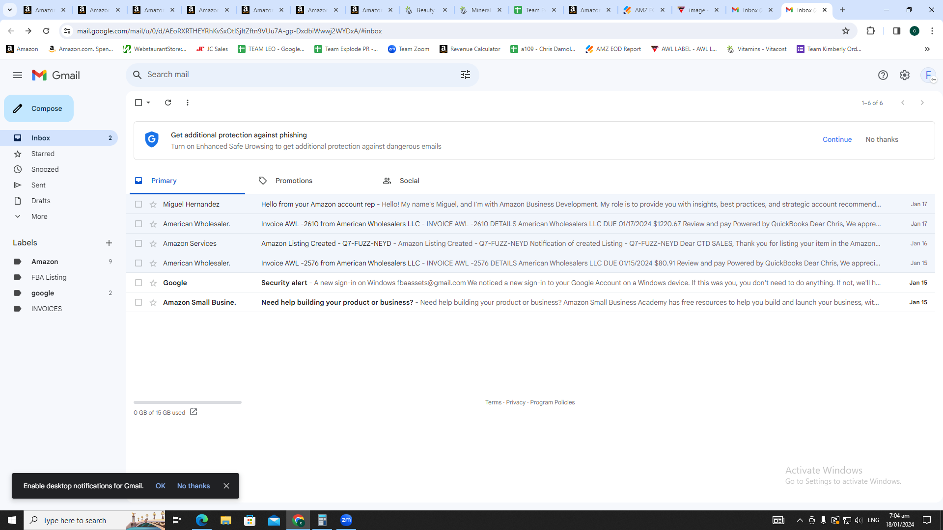
Task: Click the Gmail logo
Action: click(x=56, y=75)
